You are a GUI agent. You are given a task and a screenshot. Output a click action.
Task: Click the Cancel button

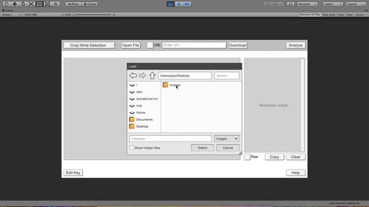[228, 148]
